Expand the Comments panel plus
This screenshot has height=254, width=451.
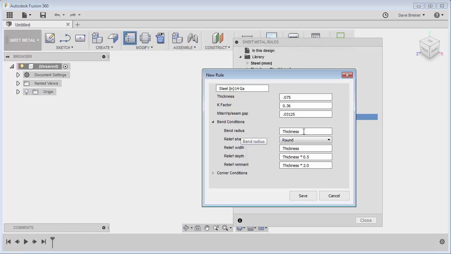(x=104, y=228)
